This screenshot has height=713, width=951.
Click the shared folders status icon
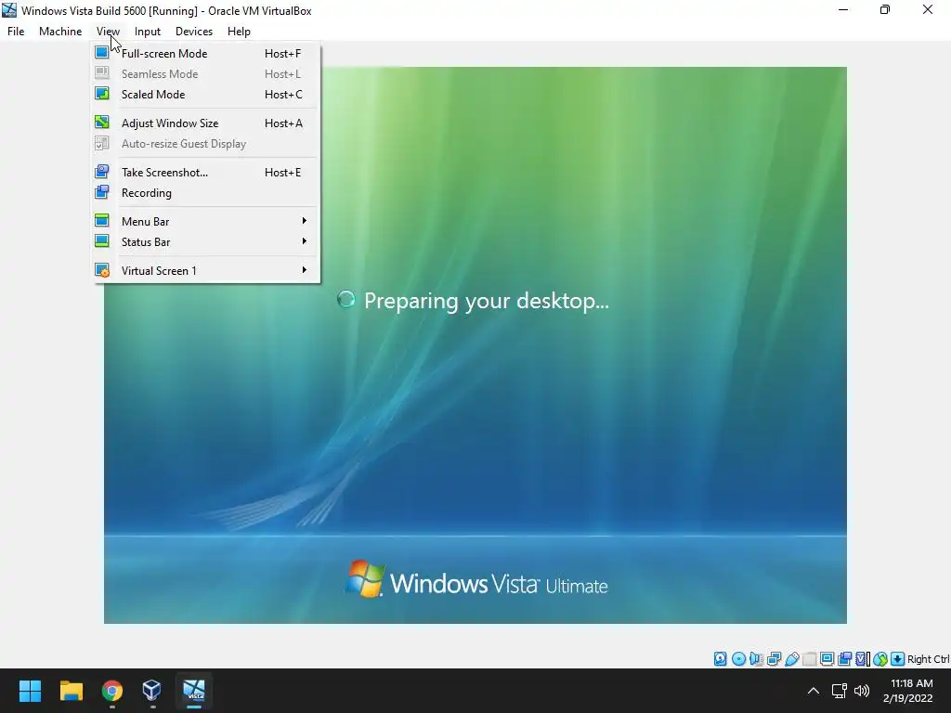coord(809,658)
